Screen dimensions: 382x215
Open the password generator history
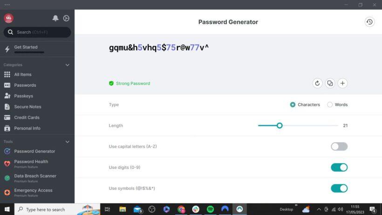[369, 22]
